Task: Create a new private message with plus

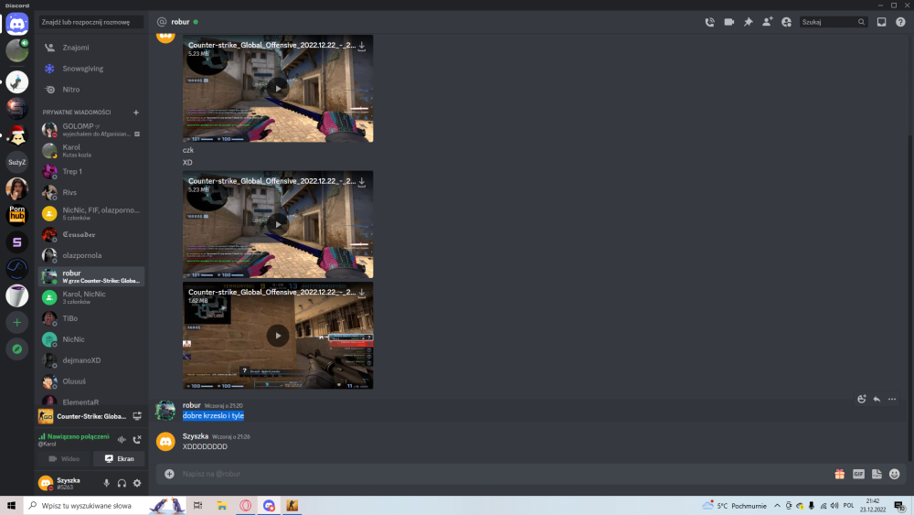Action: pyautogui.click(x=136, y=112)
